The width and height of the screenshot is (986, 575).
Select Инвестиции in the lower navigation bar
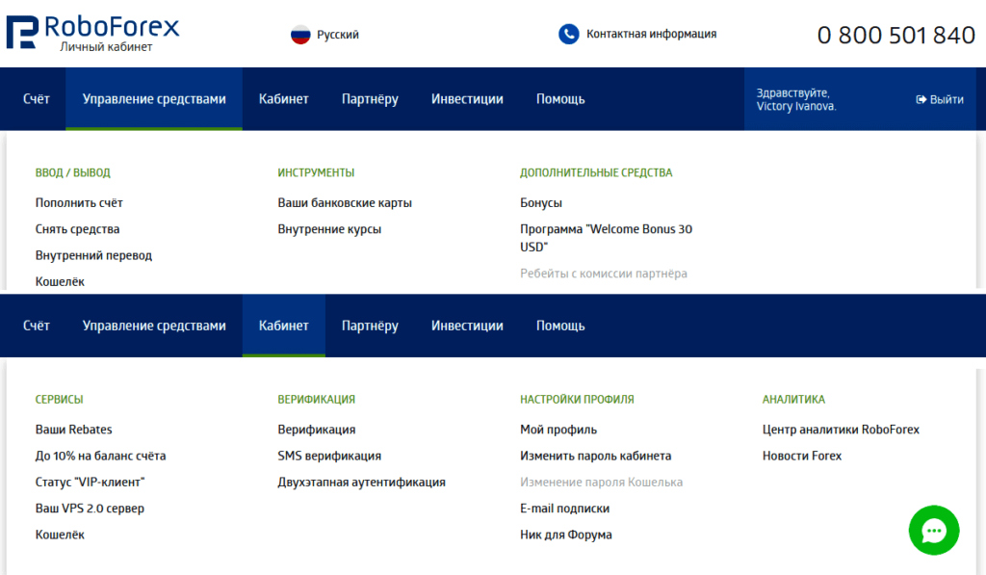tap(467, 326)
